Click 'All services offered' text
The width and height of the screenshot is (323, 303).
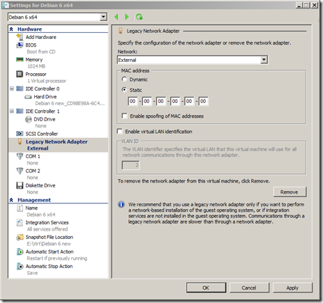pos(47,229)
